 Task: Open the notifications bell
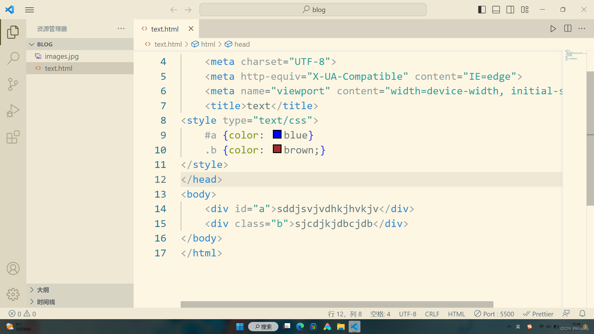pos(582,314)
